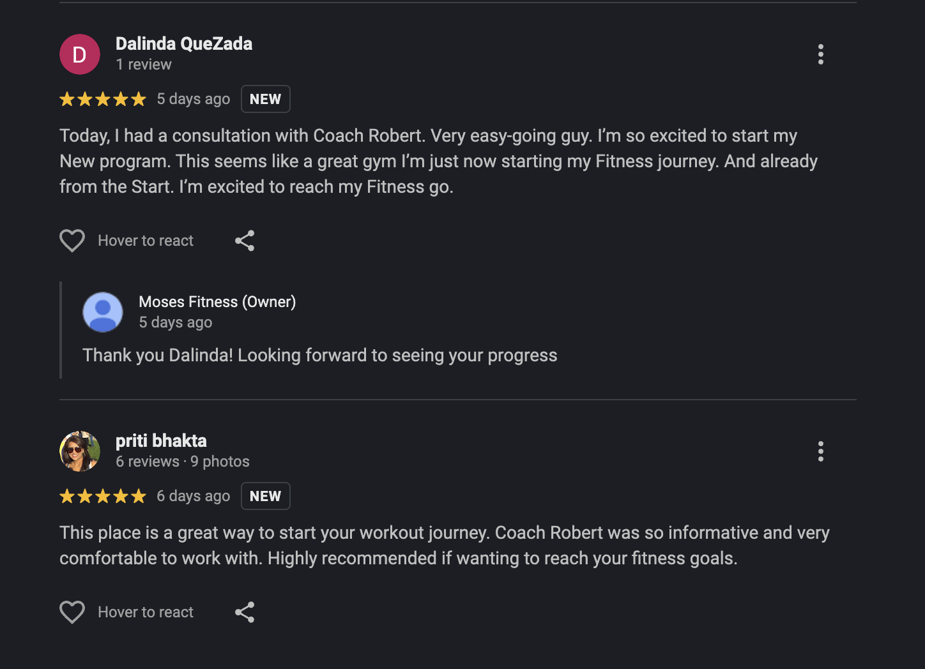Viewport: 925px width, 669px height.
Task: Open more options for Dalinda QueZada's review
Action: click(x=821, y=54)
